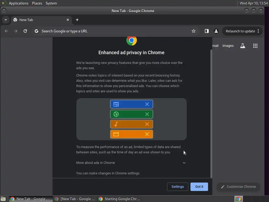269x202 pixels.
Task: Open the window menu button left of the title
Action: pos(4,11)
